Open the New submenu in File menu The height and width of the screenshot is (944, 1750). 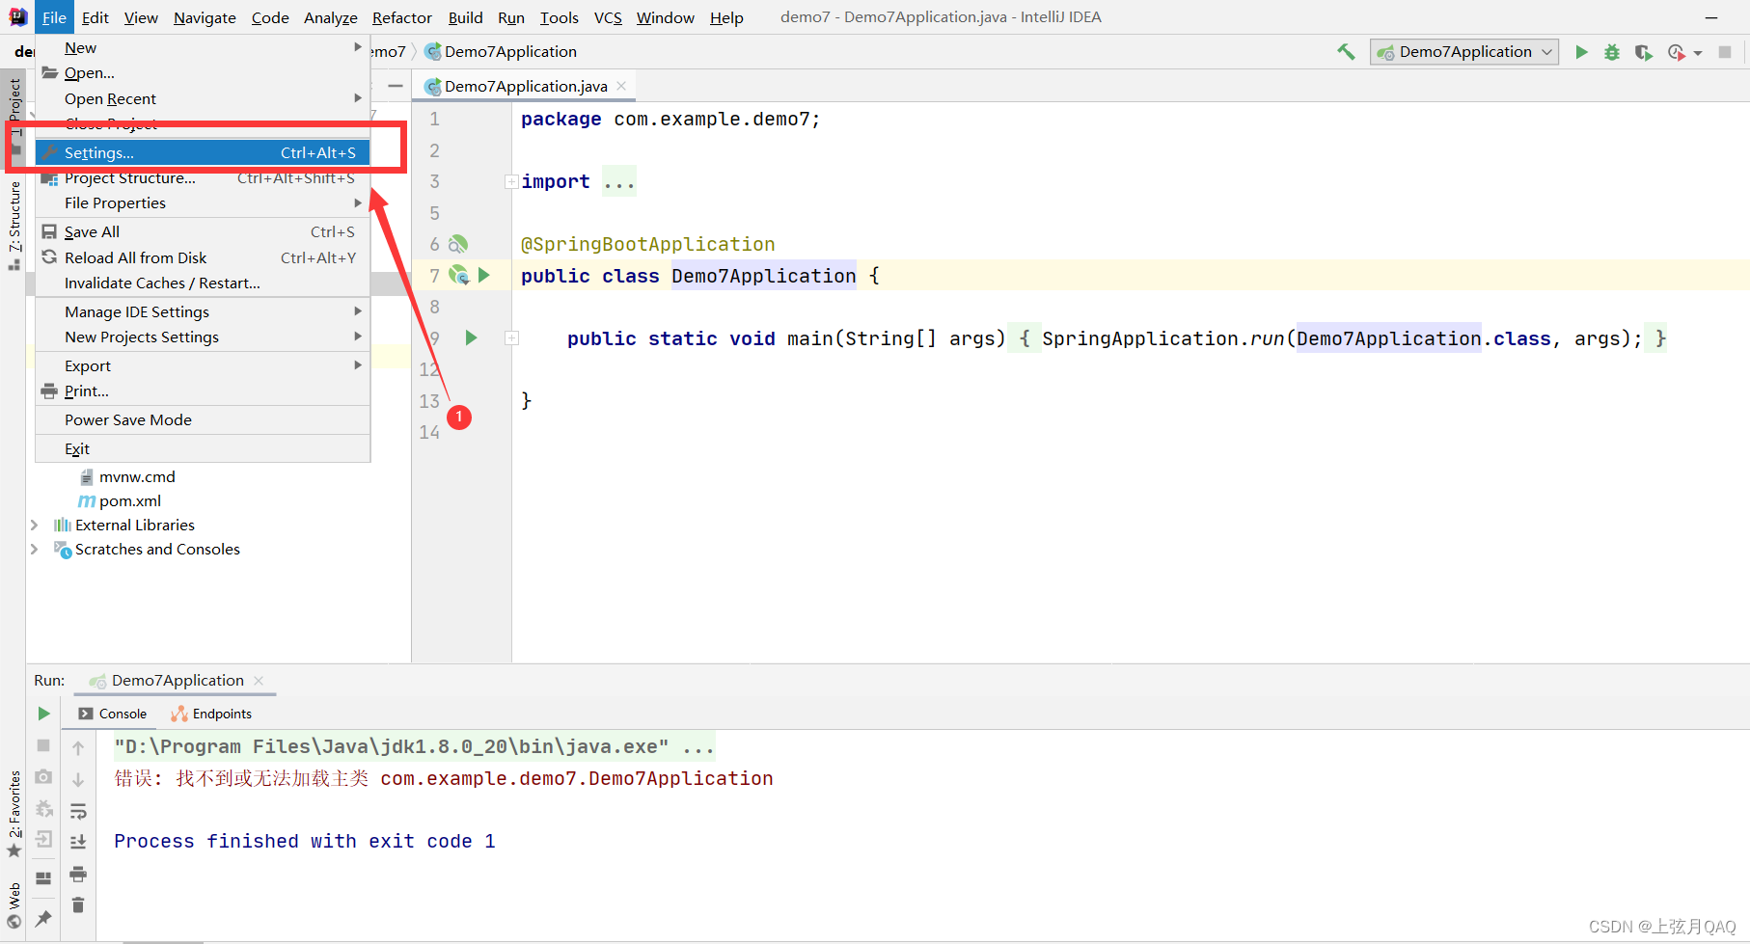point(203,47)
